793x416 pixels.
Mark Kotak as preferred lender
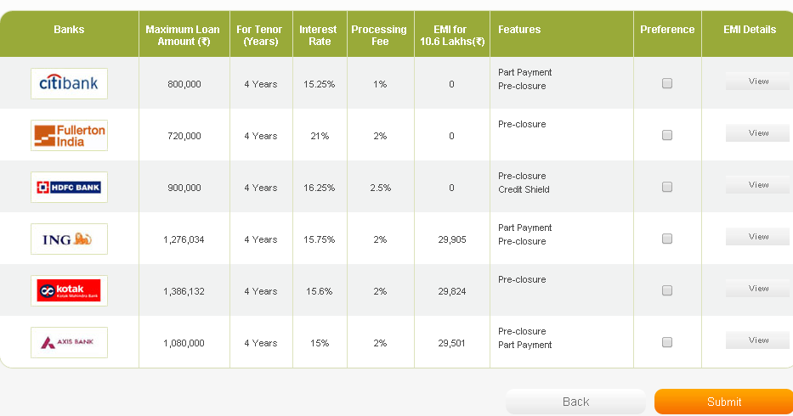coord(667,290)
